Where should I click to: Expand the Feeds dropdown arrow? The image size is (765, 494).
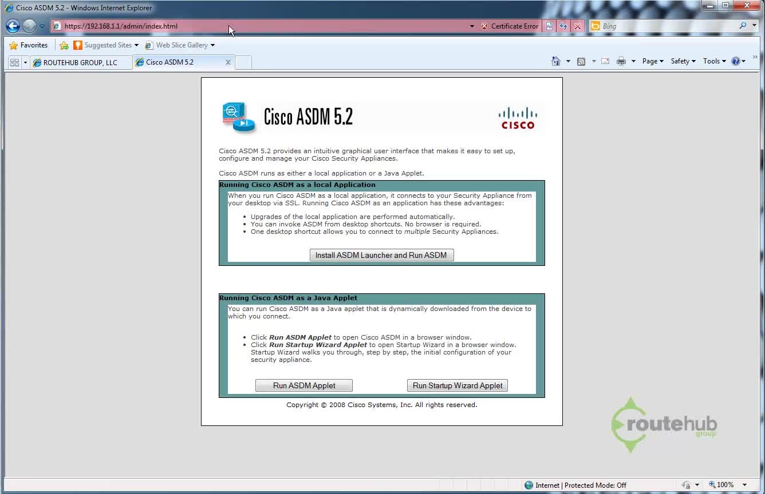(594, 61)
